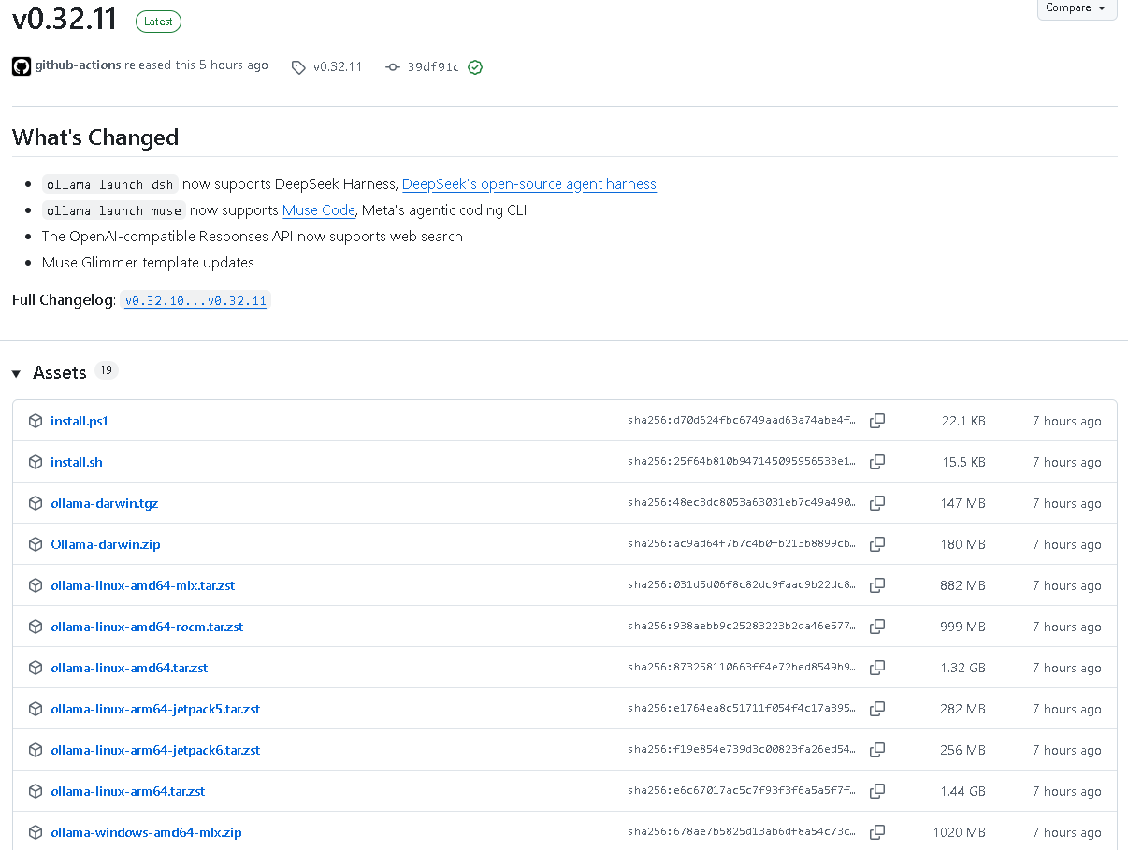Click the 'released this 5 hours ago' timestamp
This screenshot has width=1128, height=850.
(196, 65)
